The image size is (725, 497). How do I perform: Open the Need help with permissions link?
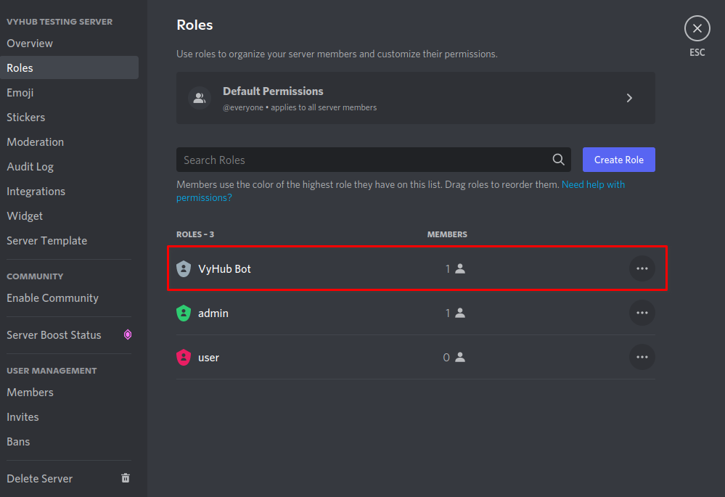pos(593,184)
